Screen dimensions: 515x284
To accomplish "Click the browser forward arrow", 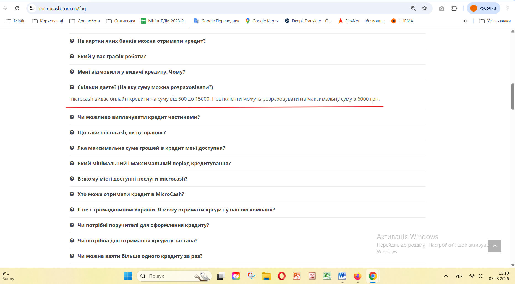I will [x=5, y=8].
